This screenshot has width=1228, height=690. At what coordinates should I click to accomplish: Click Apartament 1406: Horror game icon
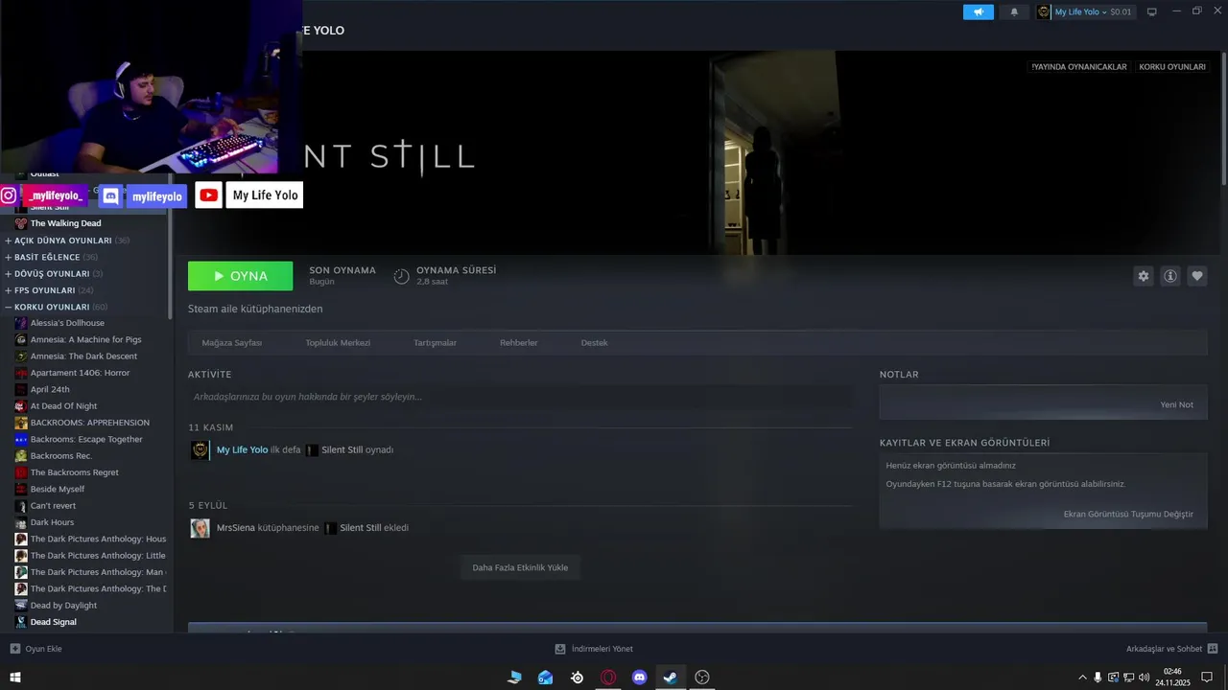[x=21, y=373]
